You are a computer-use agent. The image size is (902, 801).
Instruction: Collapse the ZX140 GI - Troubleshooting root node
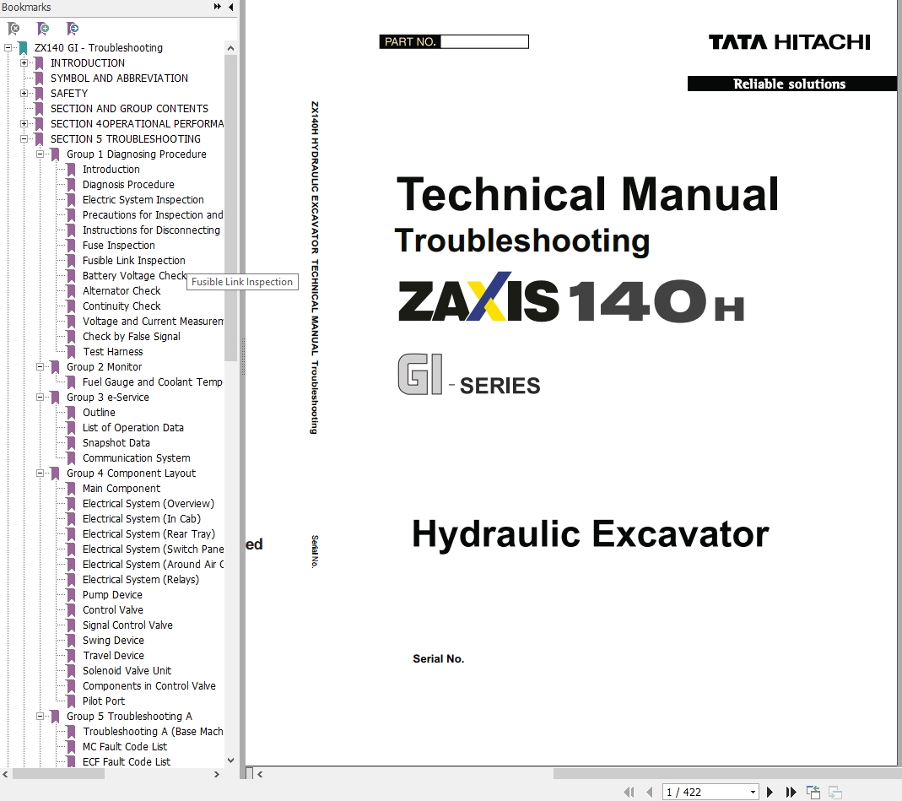tap(8, 48)
